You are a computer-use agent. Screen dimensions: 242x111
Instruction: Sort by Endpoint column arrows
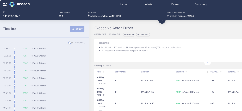click(186, 72)
